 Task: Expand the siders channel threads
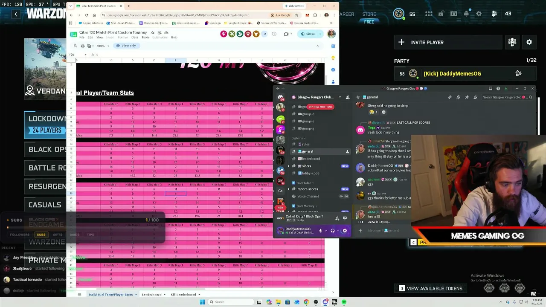(x=289, y=166)
